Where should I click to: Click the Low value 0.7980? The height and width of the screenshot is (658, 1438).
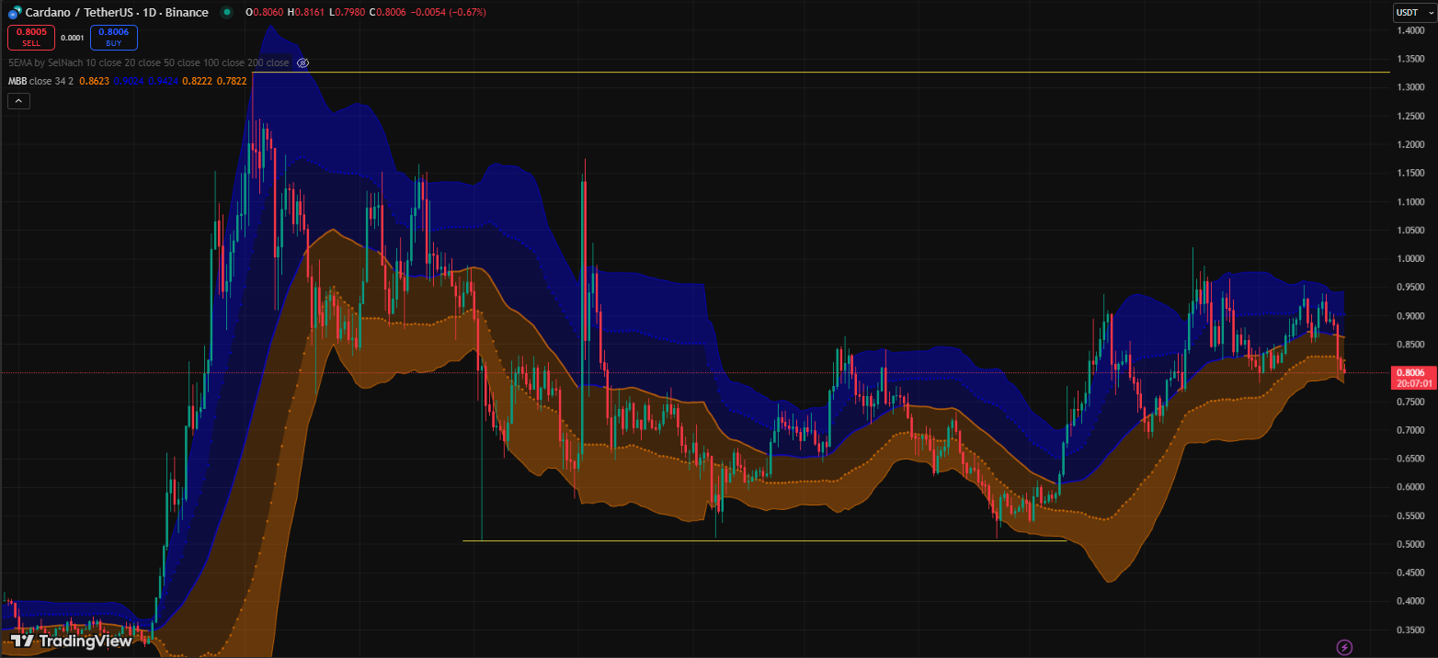[350, 12]
